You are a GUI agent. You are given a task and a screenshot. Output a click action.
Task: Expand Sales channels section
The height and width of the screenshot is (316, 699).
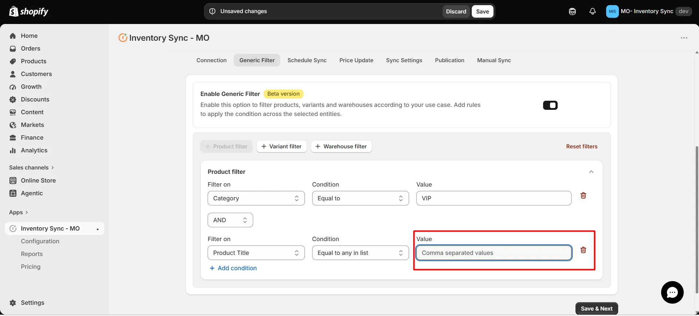coord(32,168)
